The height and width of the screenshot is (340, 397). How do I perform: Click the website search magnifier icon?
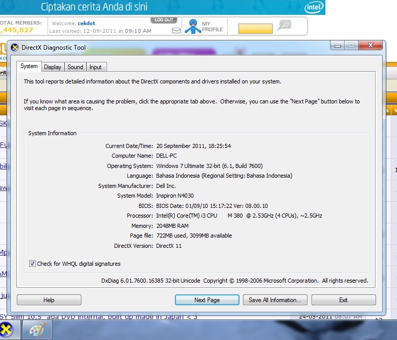[x=284, y=25]
